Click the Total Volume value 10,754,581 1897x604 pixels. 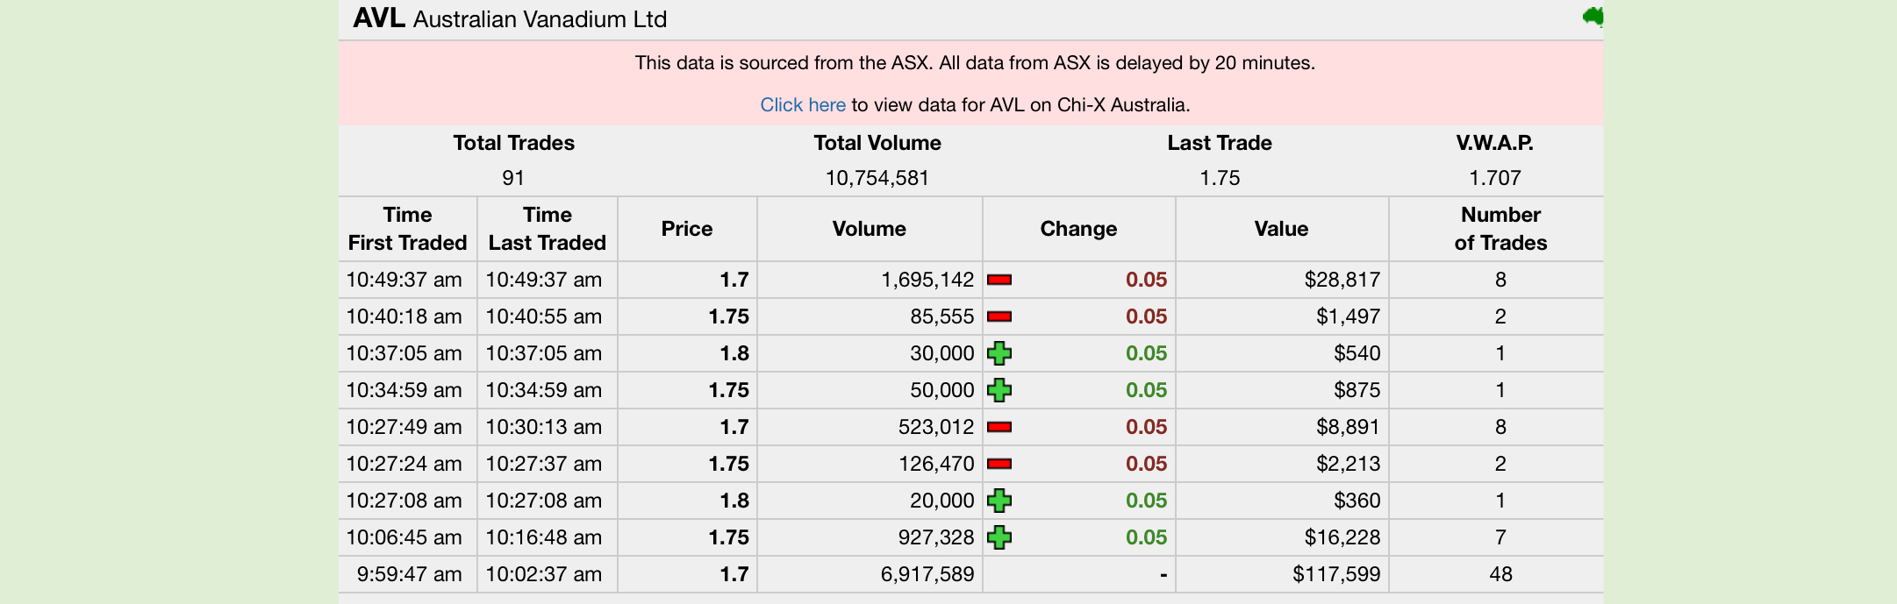coord(877,178)
